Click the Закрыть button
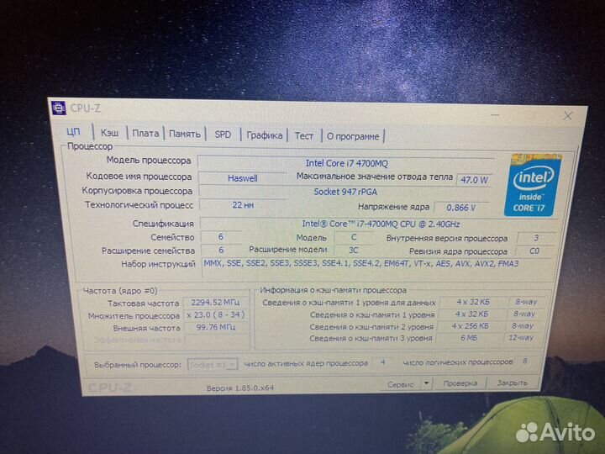The height and width of the screenshot is (454, 605). 512,383
